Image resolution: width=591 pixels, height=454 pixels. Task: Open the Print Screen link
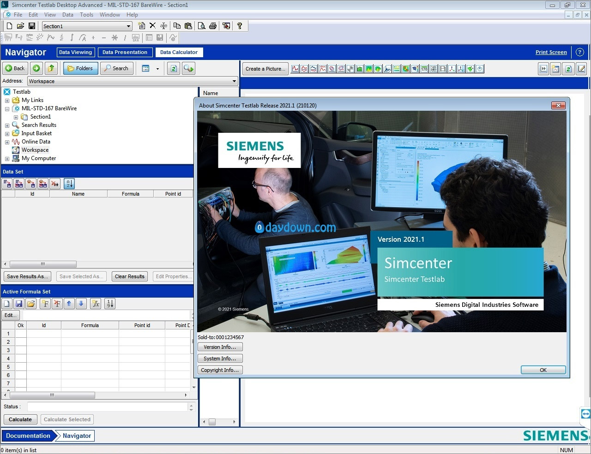[551, 52]
